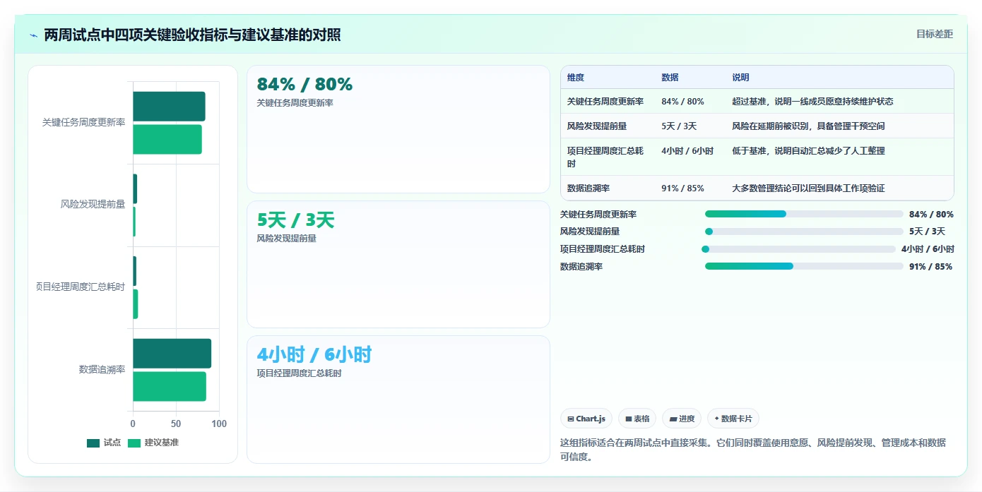Viewport: 982px width, 492px height.
Task: Select the Chart.js tag label
Action: coord(591,419)
